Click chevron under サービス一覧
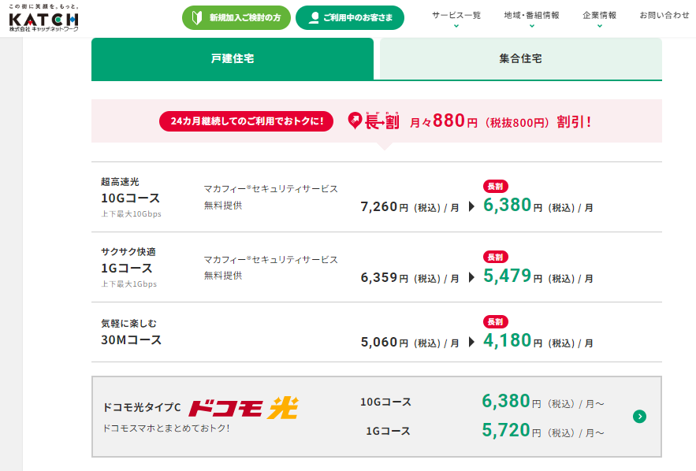The image size is (696, 471). 456,26
